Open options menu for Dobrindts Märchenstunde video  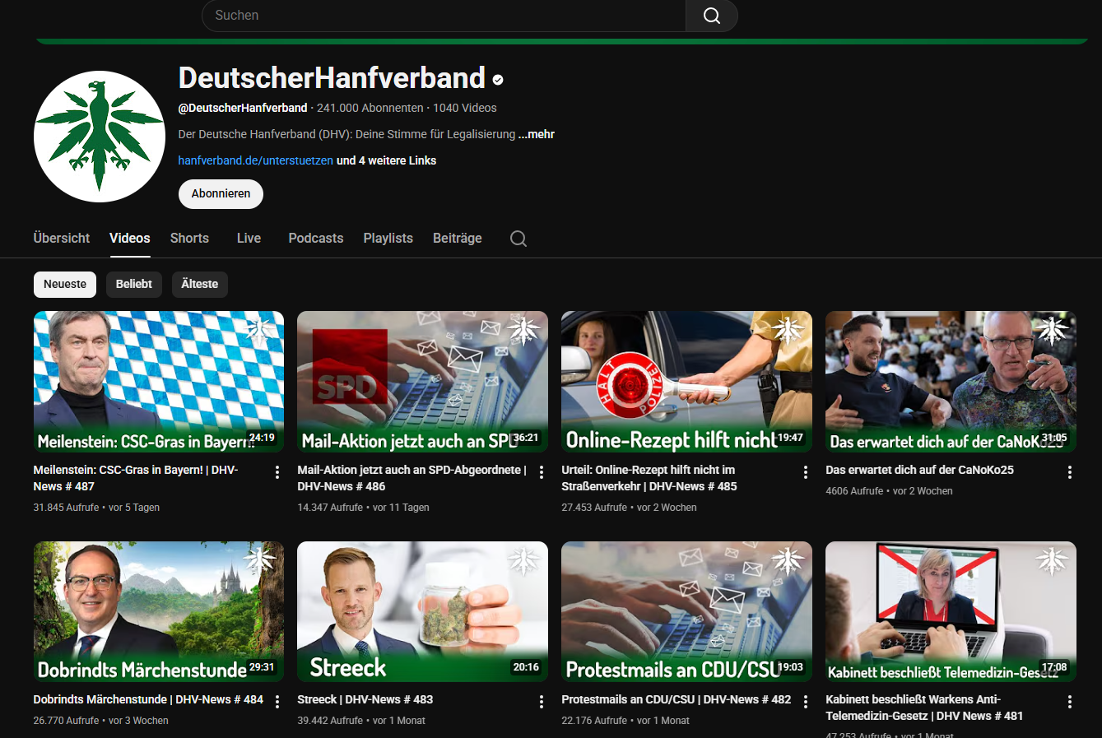277,702
